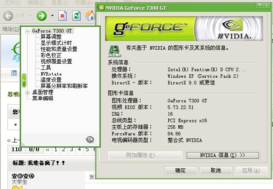Open the 查看(V) menu in browser
The height and width of the screenshot is (189, 273).
click(60, 3)
